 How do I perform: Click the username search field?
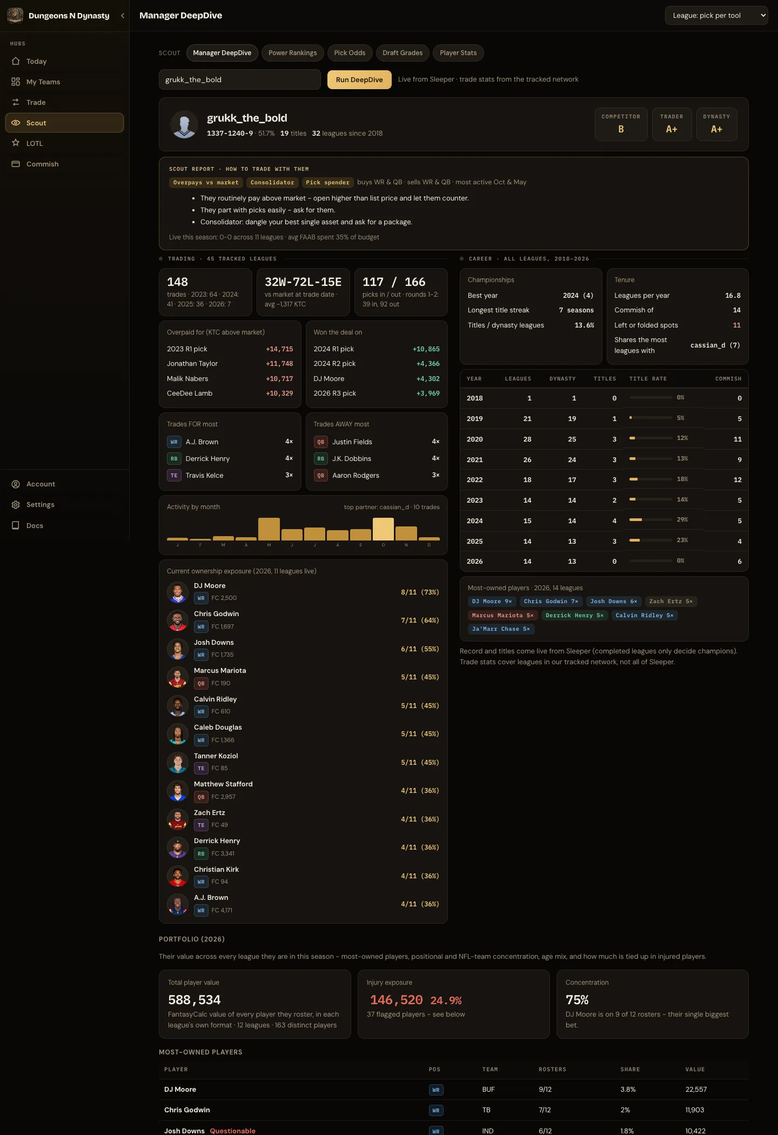click(240, 79)
